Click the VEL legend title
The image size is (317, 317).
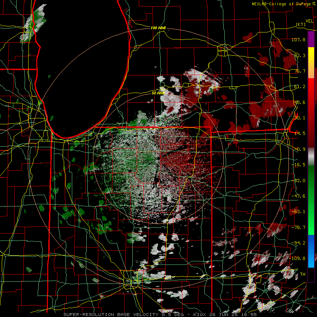[x=309, y=21]
